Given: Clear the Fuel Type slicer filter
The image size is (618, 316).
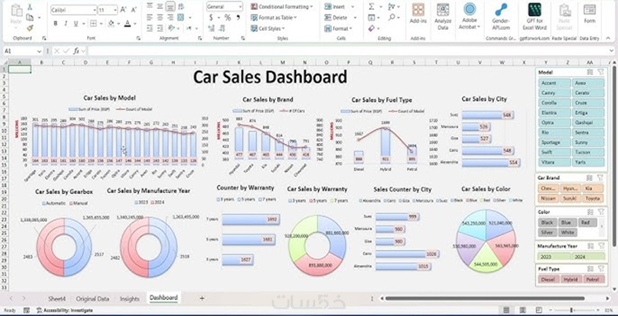Looking at the screenshot, I should pos(601,269).
